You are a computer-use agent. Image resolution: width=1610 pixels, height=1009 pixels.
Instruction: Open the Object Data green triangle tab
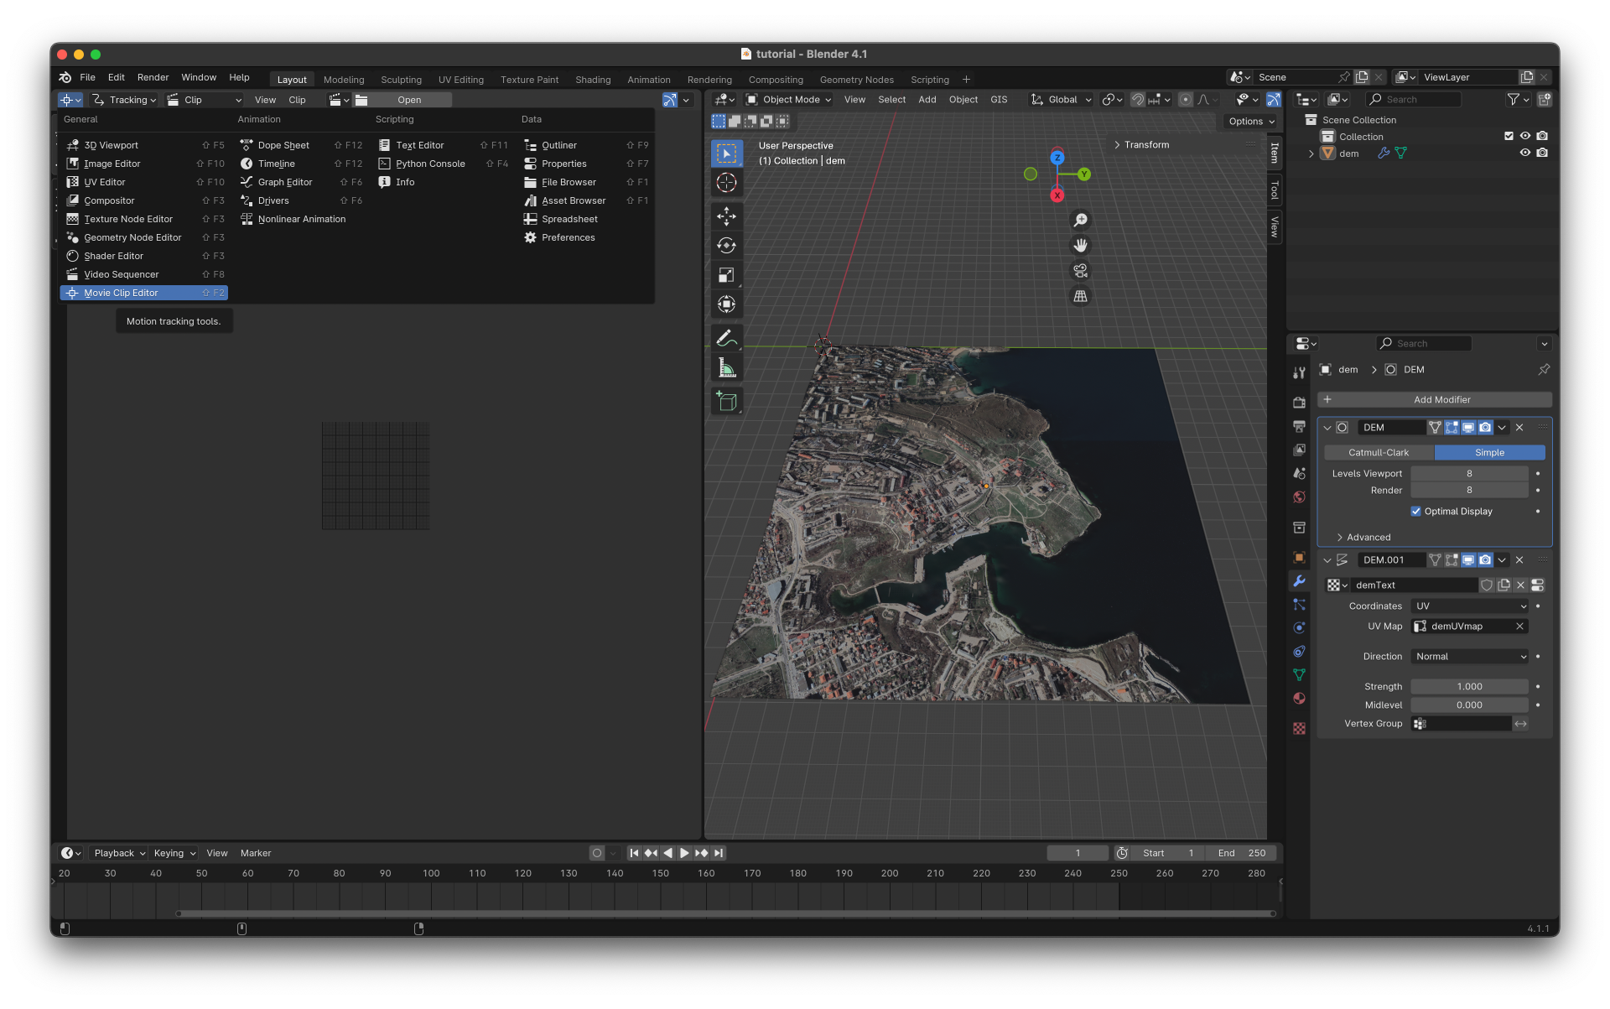[x=1299, y=674]
